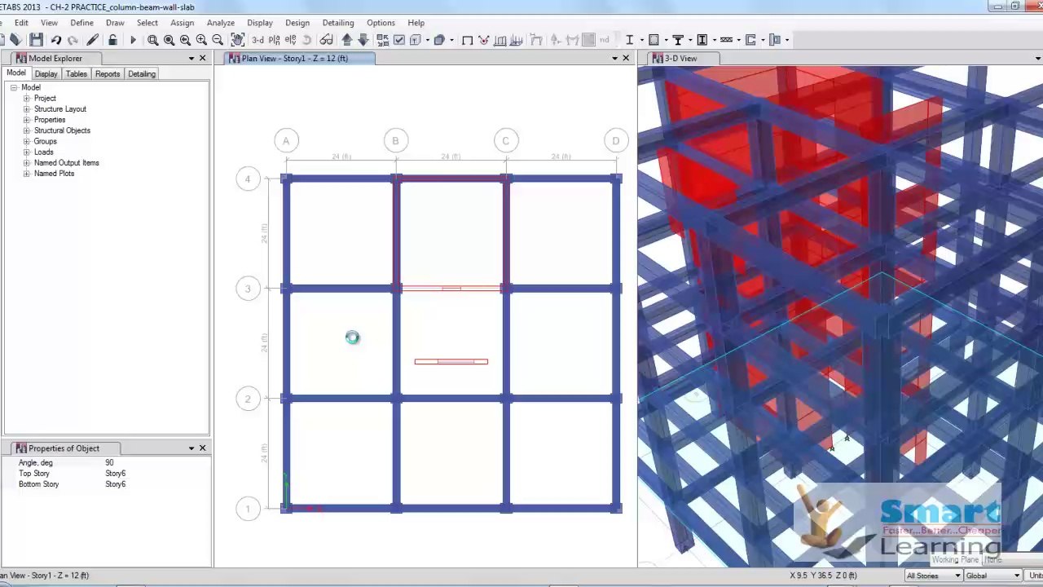The image size is (1043, 587).
Task: Select the Plan View - Story1 window tab
Action: tap(295, 59)
